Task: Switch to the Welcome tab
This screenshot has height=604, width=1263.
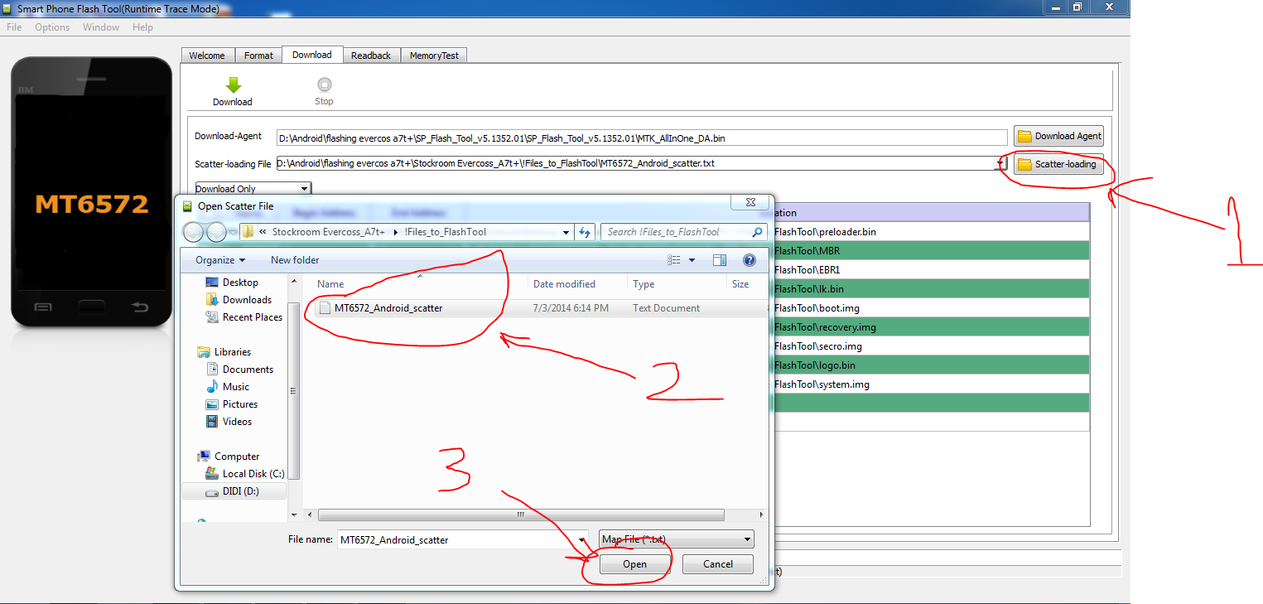Action: pyautogui.click(x=207, y=56)
